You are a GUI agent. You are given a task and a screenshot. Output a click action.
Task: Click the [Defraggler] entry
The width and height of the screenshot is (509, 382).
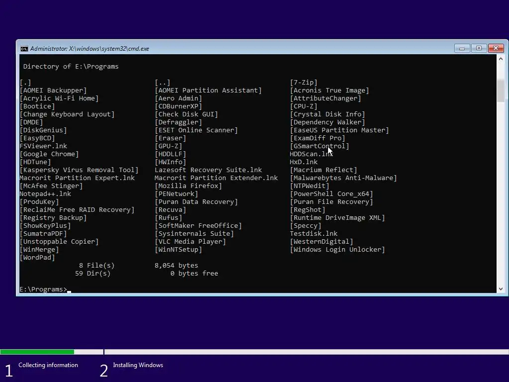(x=178, y=122)
